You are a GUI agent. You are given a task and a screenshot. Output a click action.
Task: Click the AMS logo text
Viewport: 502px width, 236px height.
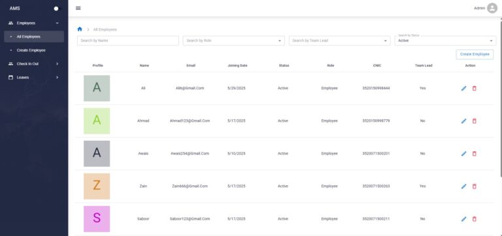[x=15, y=8]
